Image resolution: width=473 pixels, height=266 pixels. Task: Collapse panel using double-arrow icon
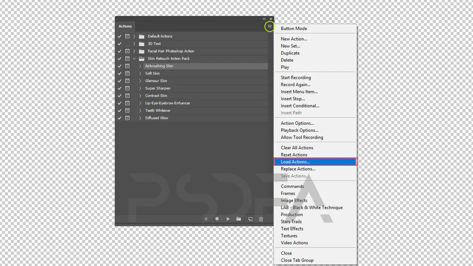click(264, 18)
